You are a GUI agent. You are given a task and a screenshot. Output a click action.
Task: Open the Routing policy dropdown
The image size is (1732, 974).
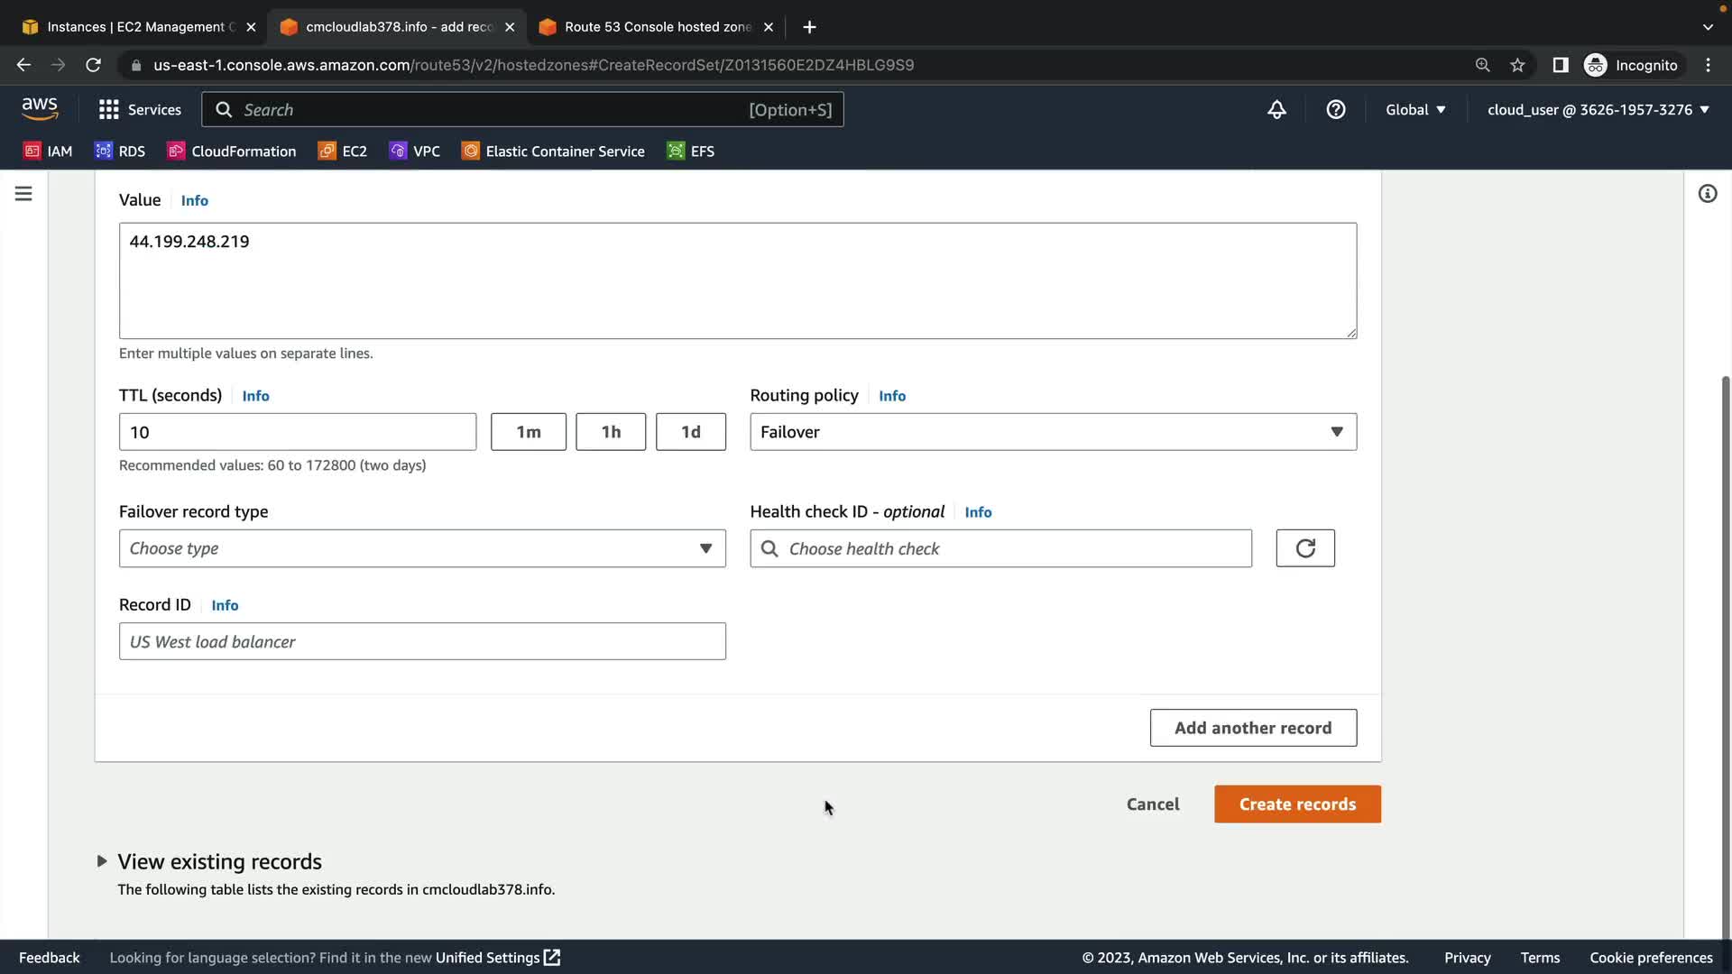tap(1053, 432)
